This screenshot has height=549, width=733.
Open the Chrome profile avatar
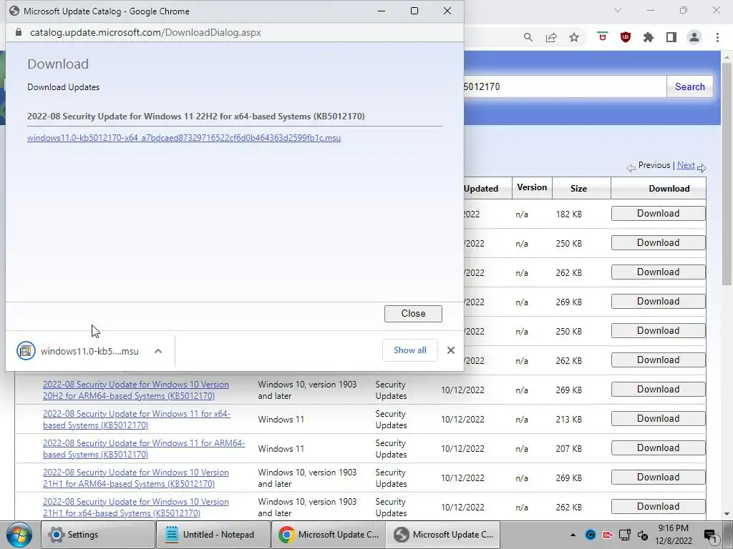pos(694,37)
